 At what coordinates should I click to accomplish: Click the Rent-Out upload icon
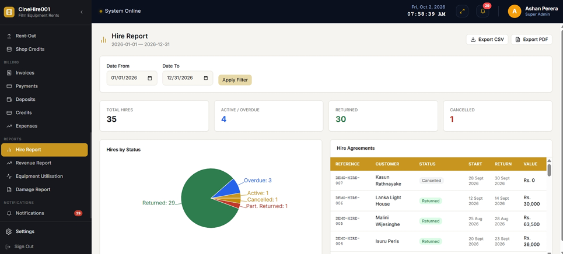pos(9,36)
